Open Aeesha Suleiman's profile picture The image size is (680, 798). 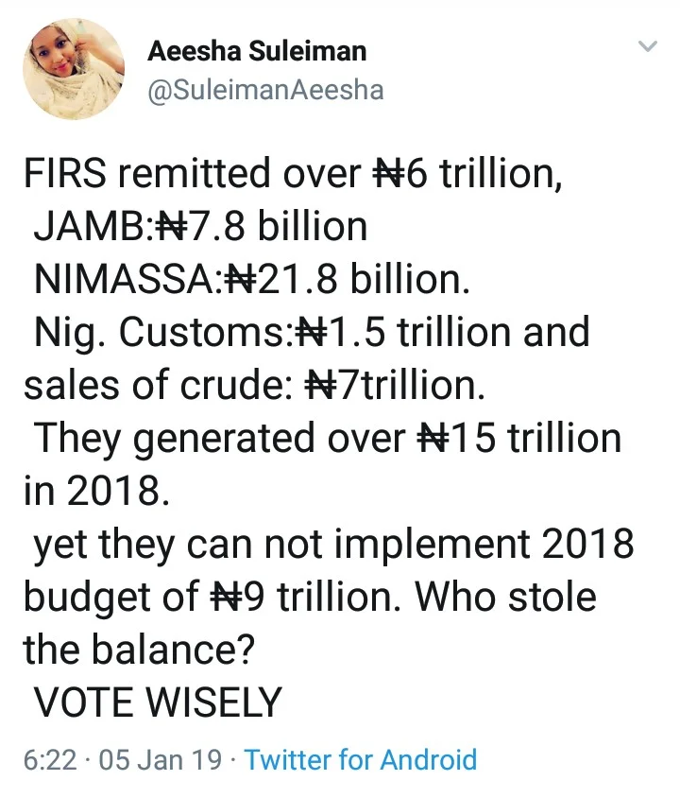coord(74,69)
